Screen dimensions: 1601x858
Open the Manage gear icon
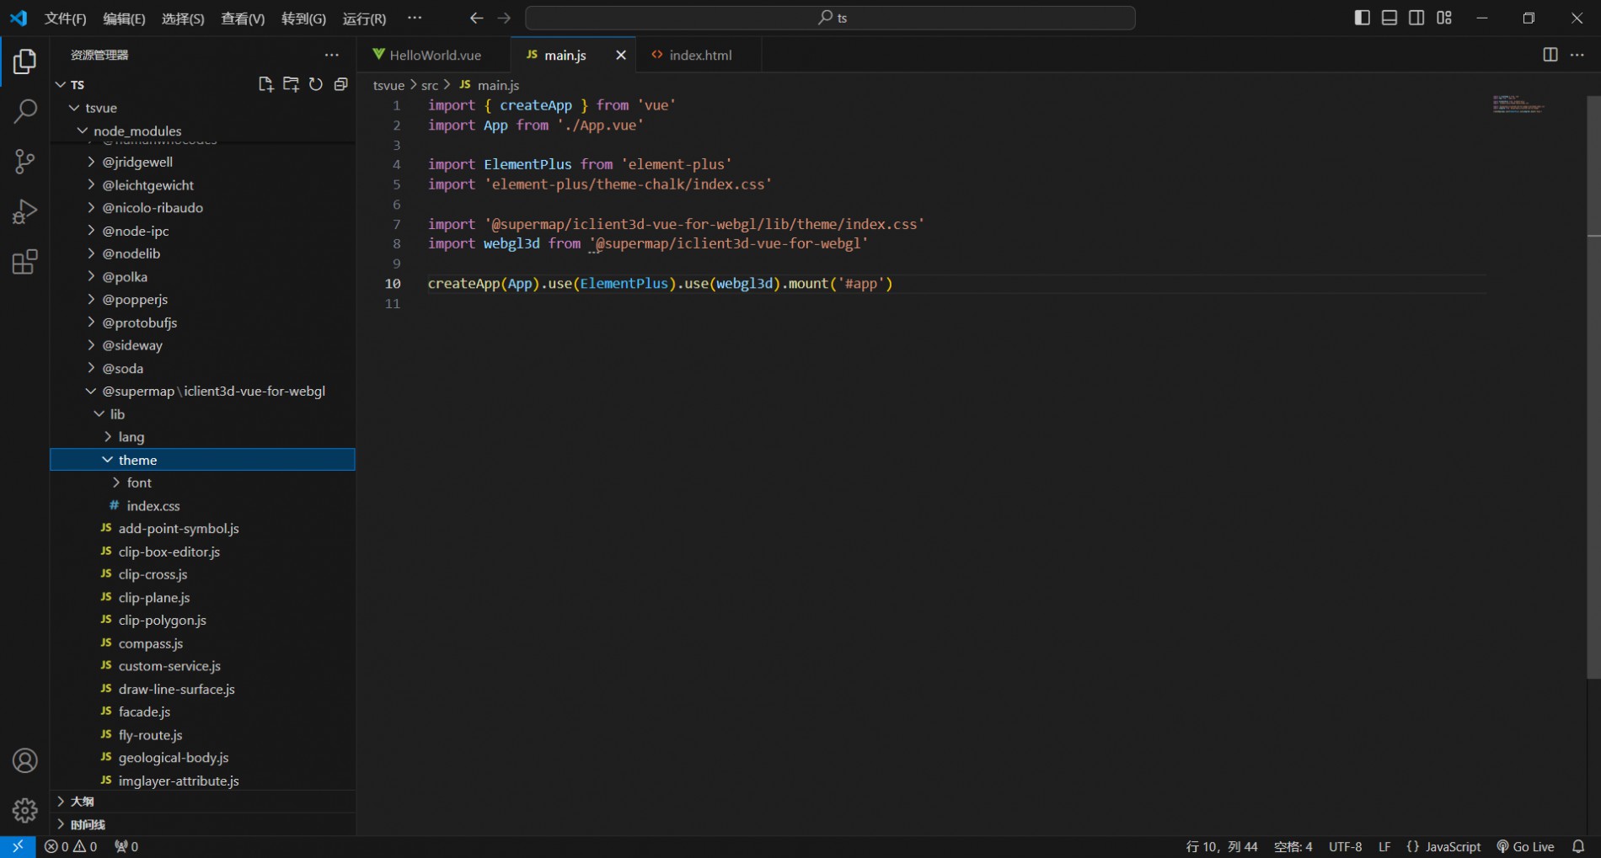[x=24, y=810]
